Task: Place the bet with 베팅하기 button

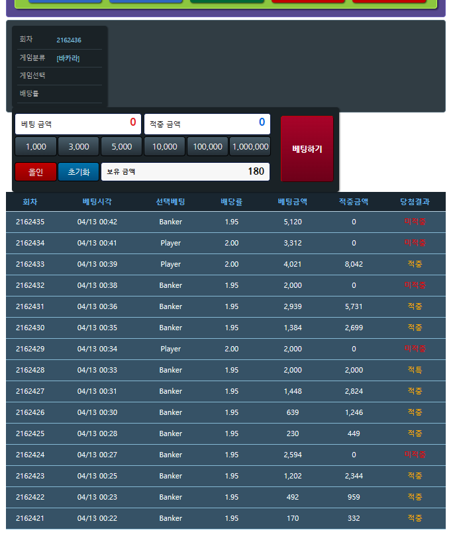Action: tap(307, 149)
